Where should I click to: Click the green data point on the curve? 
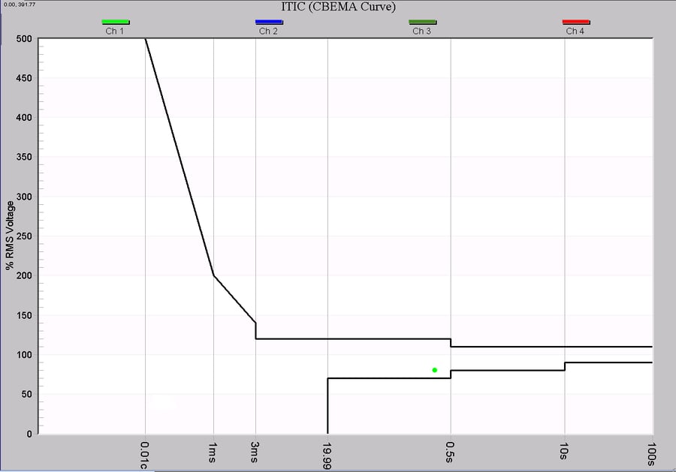click(434, 369)
